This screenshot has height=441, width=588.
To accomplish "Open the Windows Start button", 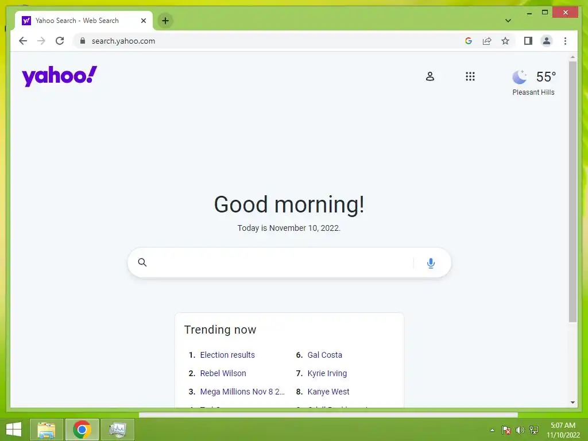I will (x=14, y=430).
